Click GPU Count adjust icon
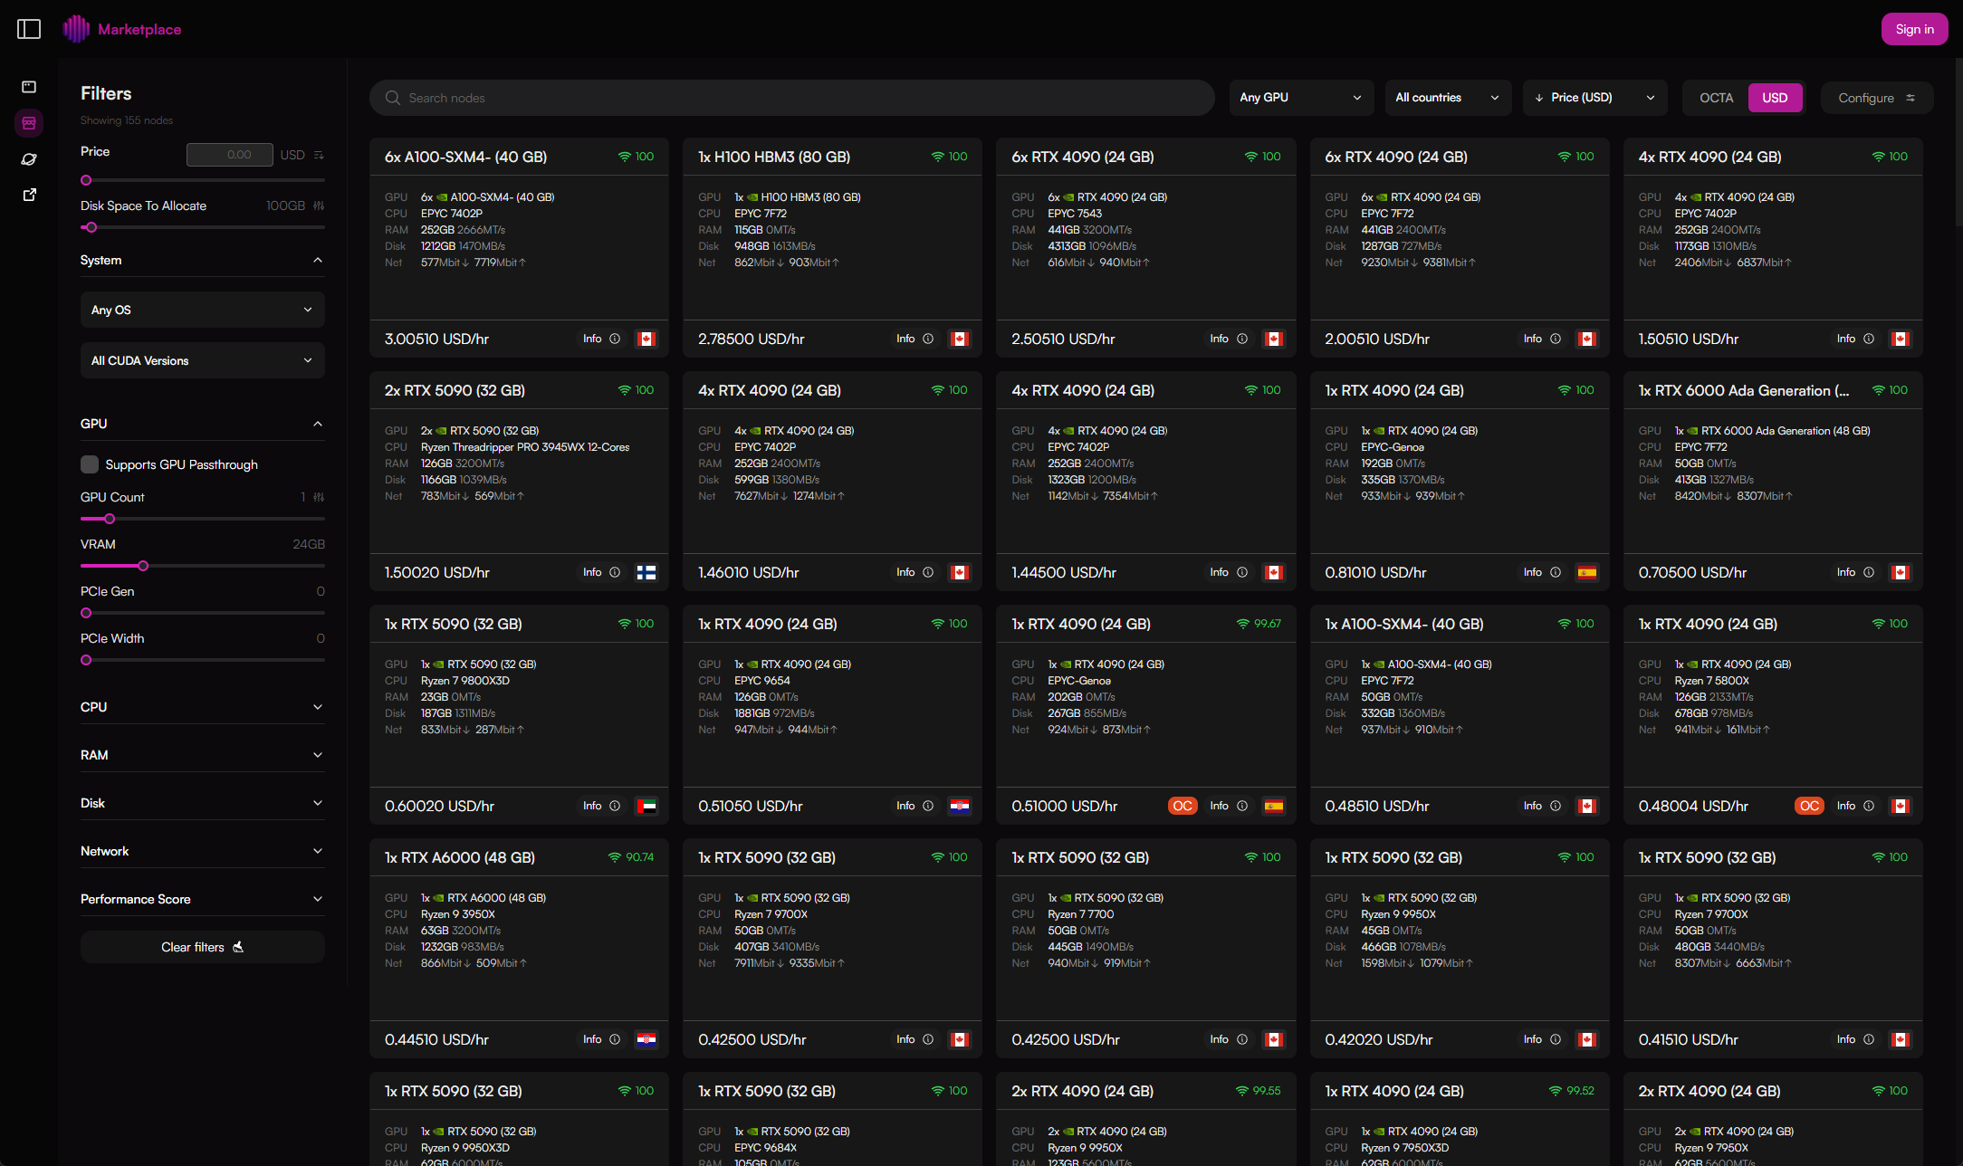Viewport: 1963px width, 1166px height. (x=319, y=497)
